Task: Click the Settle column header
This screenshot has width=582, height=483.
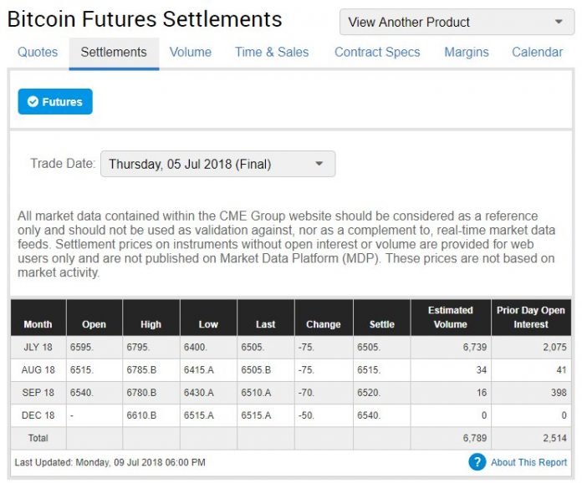Action: coord(381,324)
